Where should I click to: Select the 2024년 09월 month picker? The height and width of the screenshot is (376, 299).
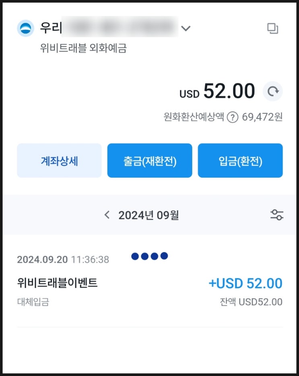148,215
